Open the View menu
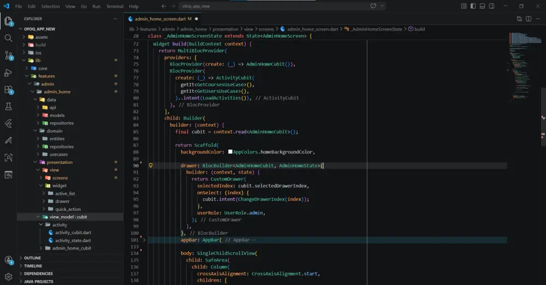 (x=70, y=6)
